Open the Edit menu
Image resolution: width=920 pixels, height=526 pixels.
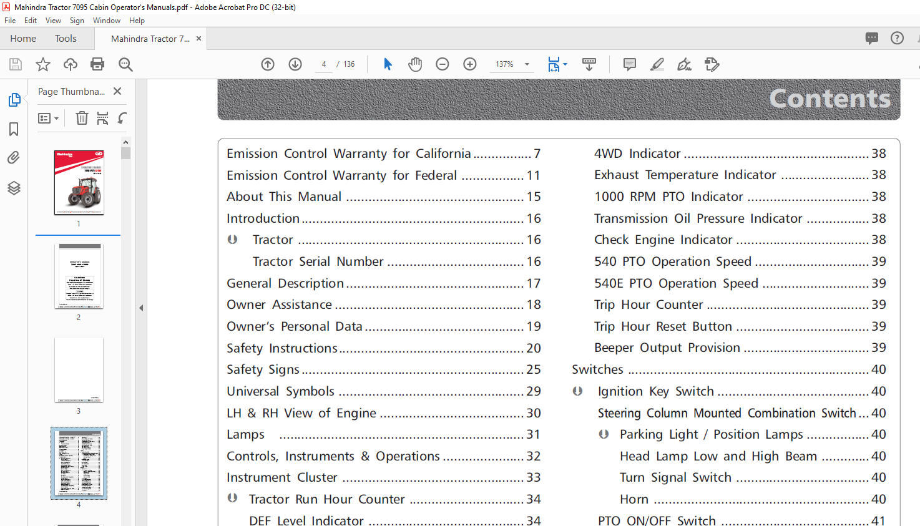click(31, 21)
